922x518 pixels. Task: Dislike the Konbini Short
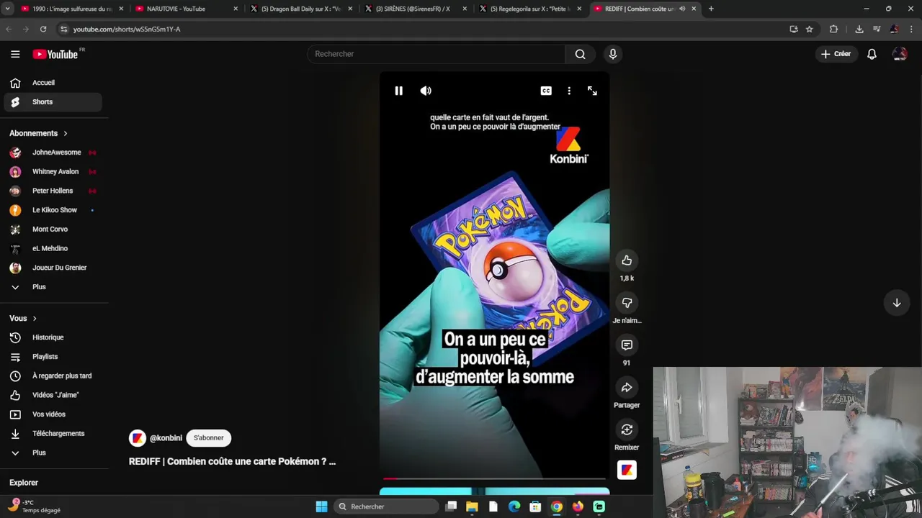tap(627, 303)
